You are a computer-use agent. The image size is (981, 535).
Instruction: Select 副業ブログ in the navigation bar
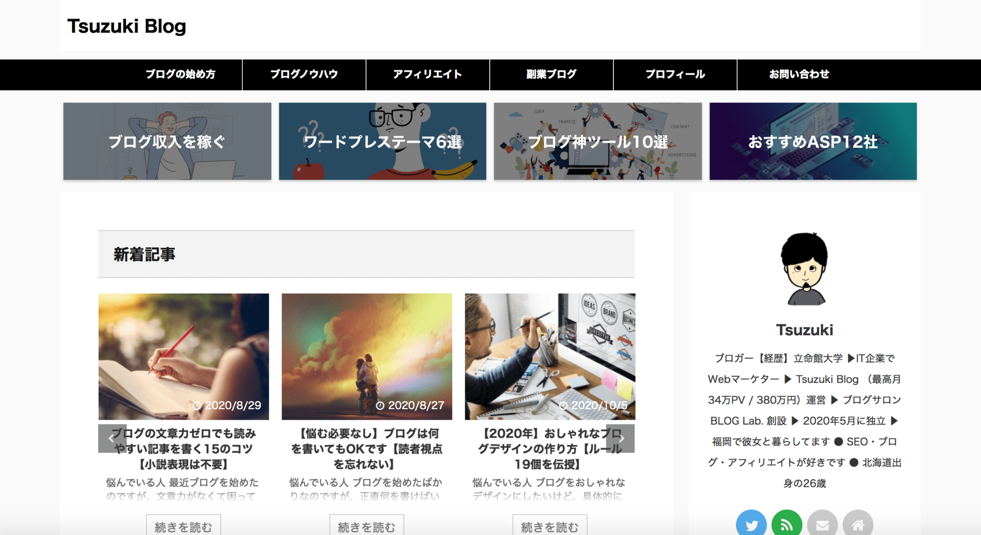click(551, 74)
